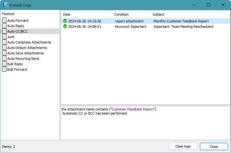Open the Junk feature logs
Image resolution: width=231 pixels, height=153 pixels.
[x=11, y=37]
